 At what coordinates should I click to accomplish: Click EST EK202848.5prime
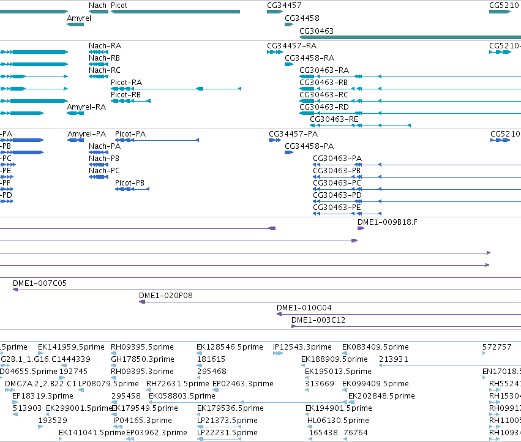(381, 396)
